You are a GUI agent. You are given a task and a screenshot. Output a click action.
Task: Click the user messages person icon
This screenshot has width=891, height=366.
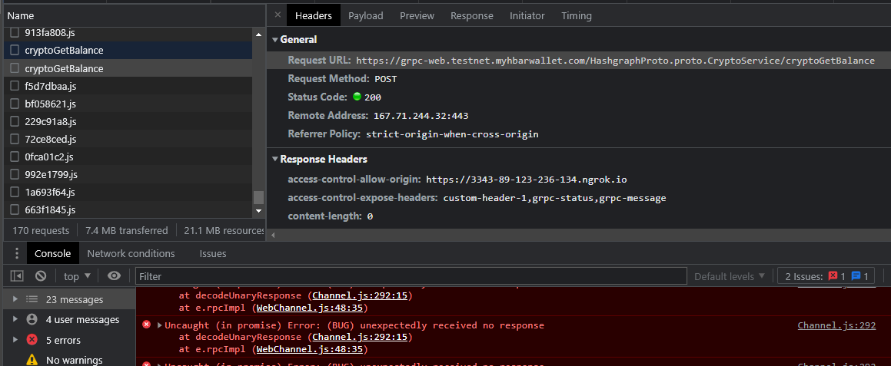pyautogui.click(x=32, y=319)
